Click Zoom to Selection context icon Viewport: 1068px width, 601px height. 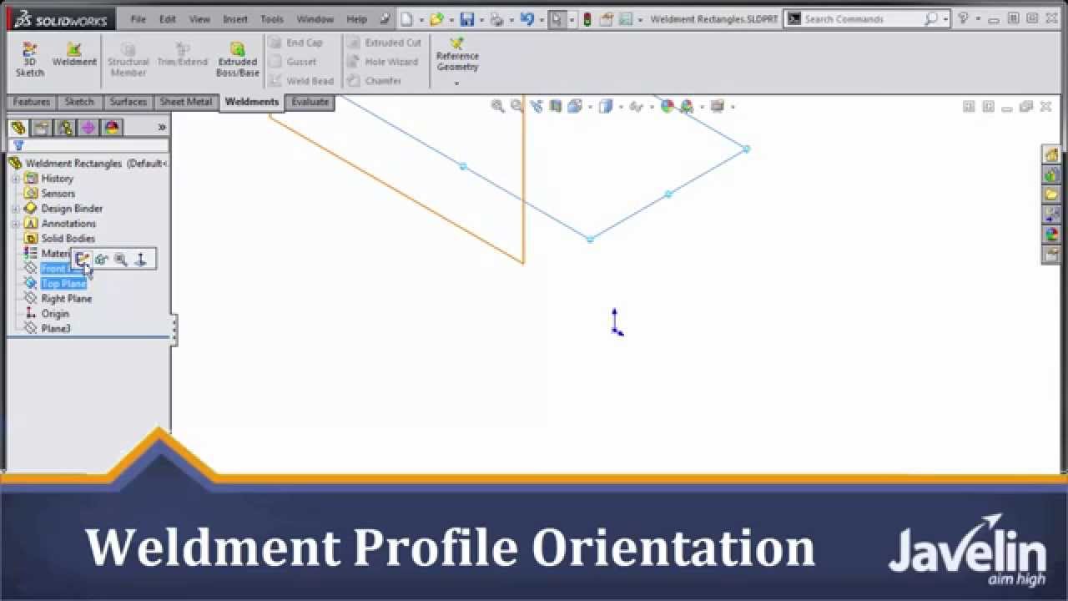pyautogui.click(x=121, y=260)
